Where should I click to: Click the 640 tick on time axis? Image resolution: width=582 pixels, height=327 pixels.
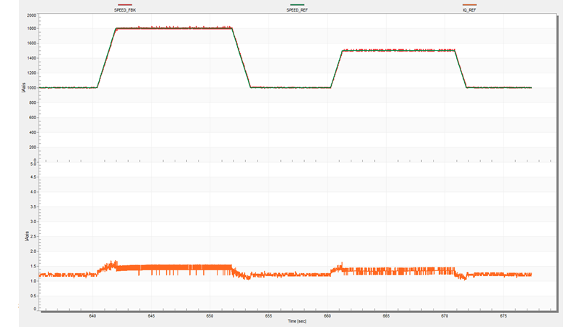tap(92, 316)
